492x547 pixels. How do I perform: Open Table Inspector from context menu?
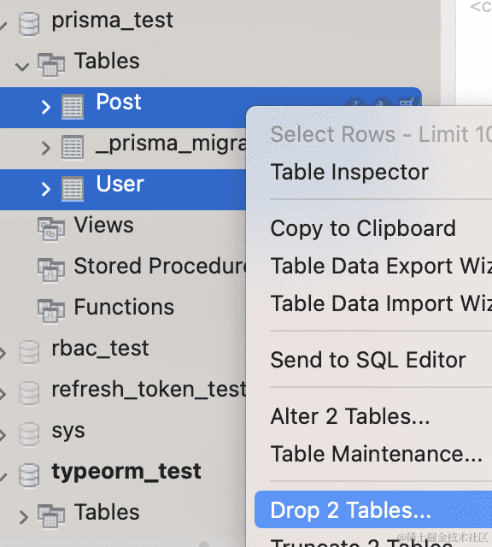point(349,172)
